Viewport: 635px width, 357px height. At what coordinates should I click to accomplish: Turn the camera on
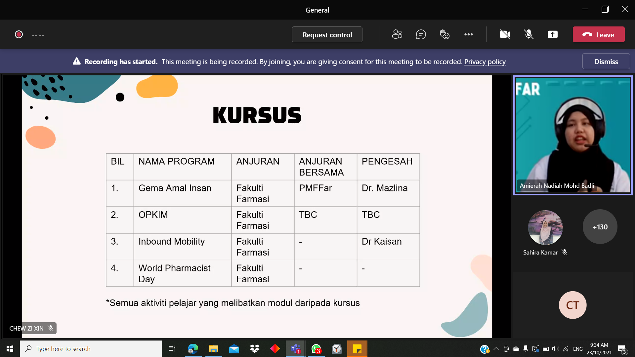(x=505, y=34)
